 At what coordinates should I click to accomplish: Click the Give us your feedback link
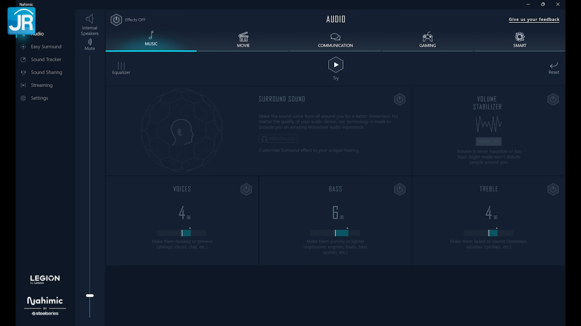[x=533, y=20]
